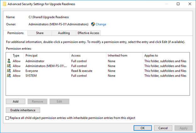This screenshot has width=196, height=133.
Task: Click the Inherited from column header
Action: point(124,55)
